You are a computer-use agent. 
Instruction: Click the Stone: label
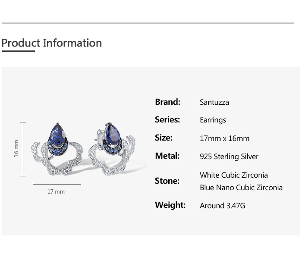pos(167,181)
